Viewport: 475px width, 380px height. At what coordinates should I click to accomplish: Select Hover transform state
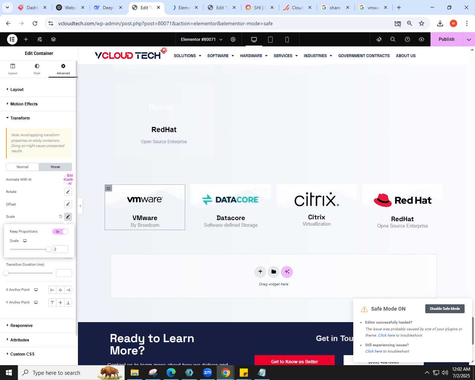click(x=55, y=167)
